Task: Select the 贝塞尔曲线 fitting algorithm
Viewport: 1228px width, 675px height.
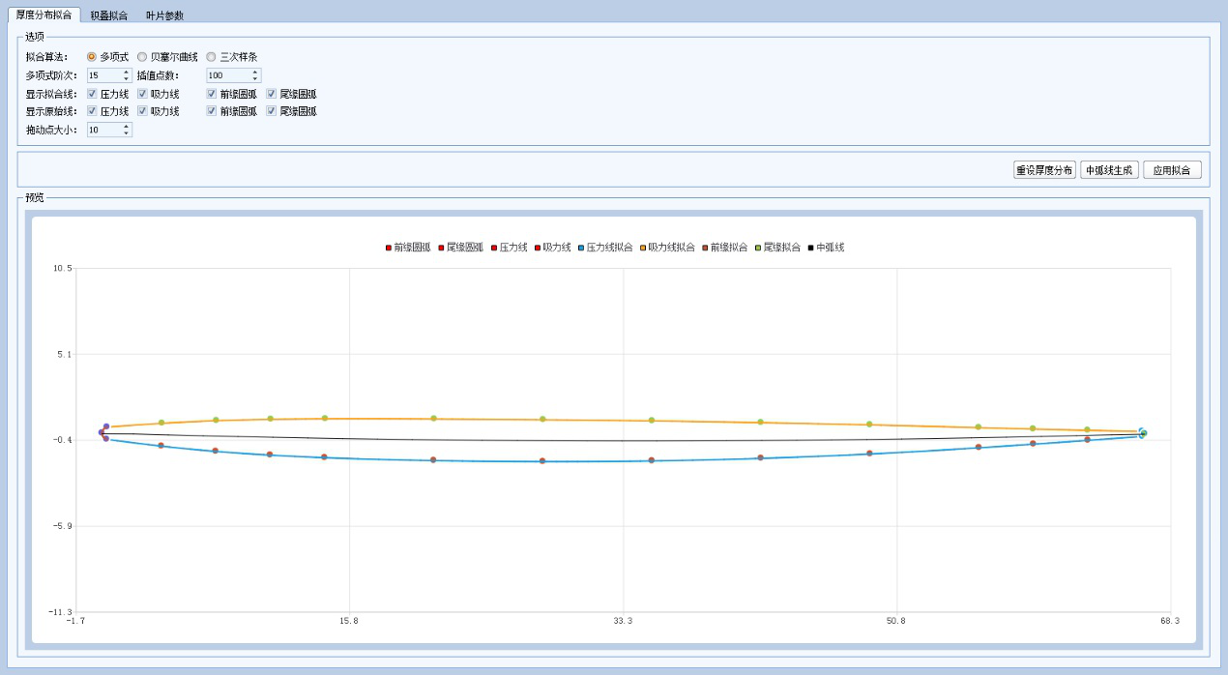Action: tap(167, 57)
